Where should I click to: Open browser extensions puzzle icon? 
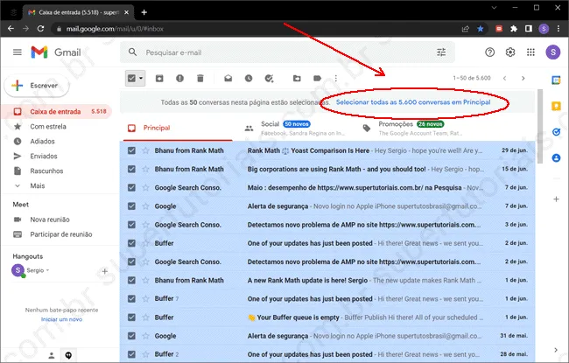[514, 29]
